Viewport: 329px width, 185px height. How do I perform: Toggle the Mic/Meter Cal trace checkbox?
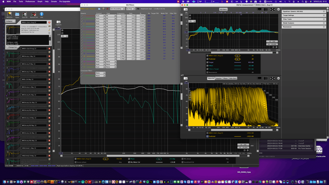tap(129, 162)
